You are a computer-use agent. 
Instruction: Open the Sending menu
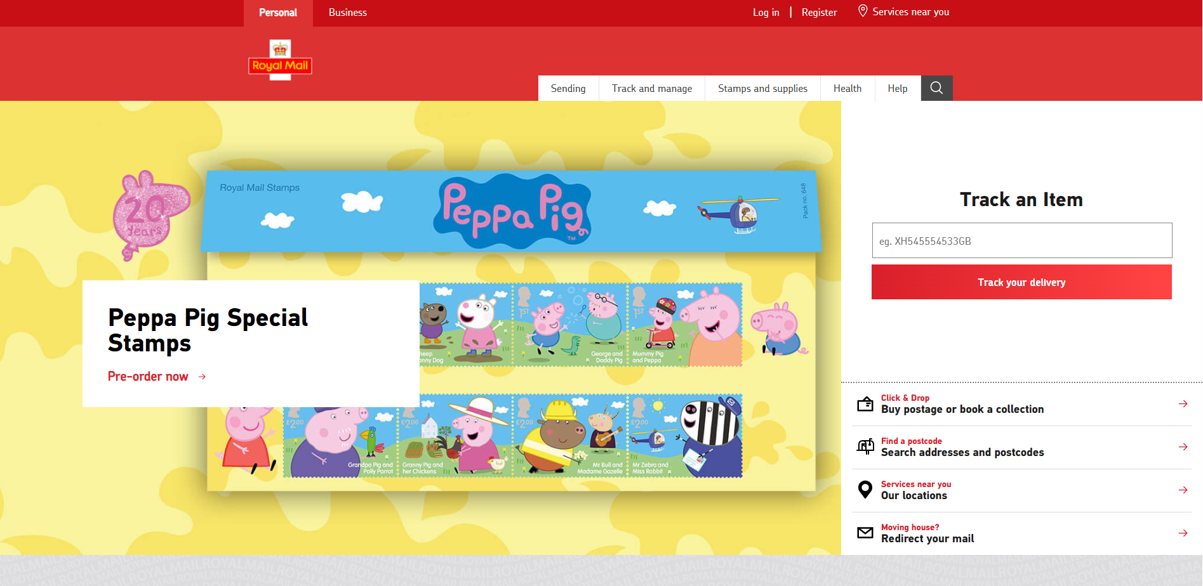tap(568, 89)
